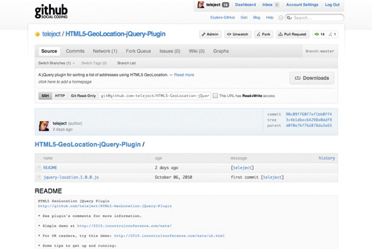Open the GitHub social coding logo
This screenshot has width=372, height=249.
(x=51, y=11)
